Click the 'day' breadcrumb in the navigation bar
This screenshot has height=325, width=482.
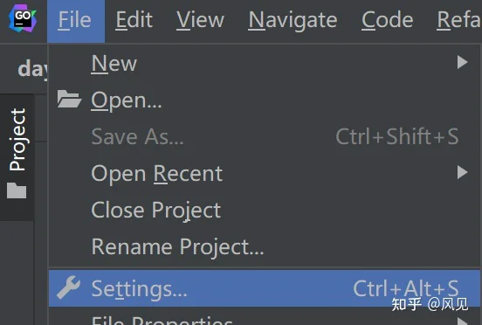tap(33, 69)
